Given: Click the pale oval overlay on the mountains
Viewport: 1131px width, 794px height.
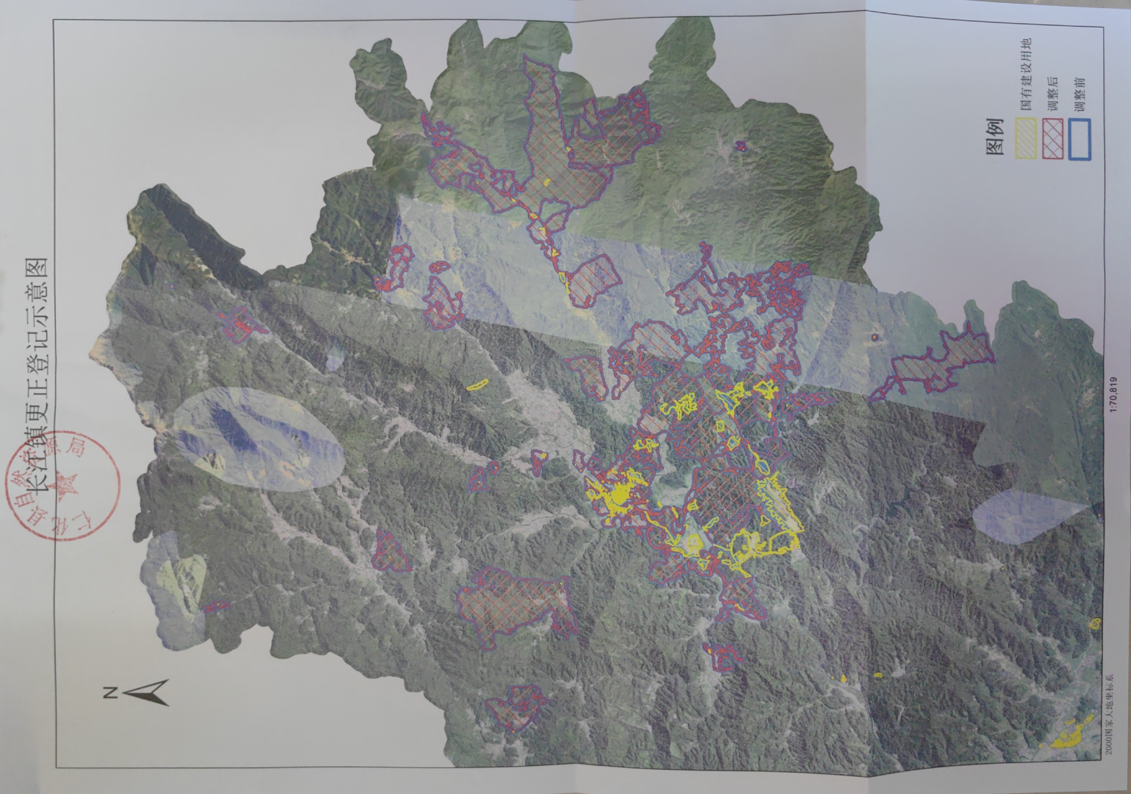Looking at the screenshot, I should click(259, 439).
